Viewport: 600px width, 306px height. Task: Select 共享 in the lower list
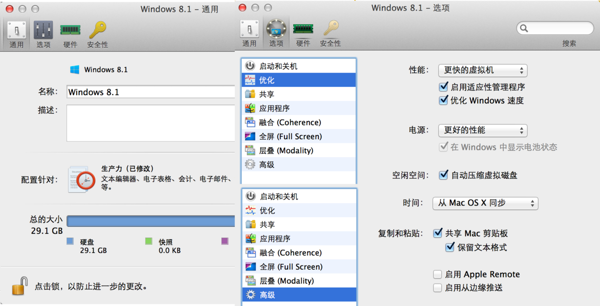coord(299,224)
